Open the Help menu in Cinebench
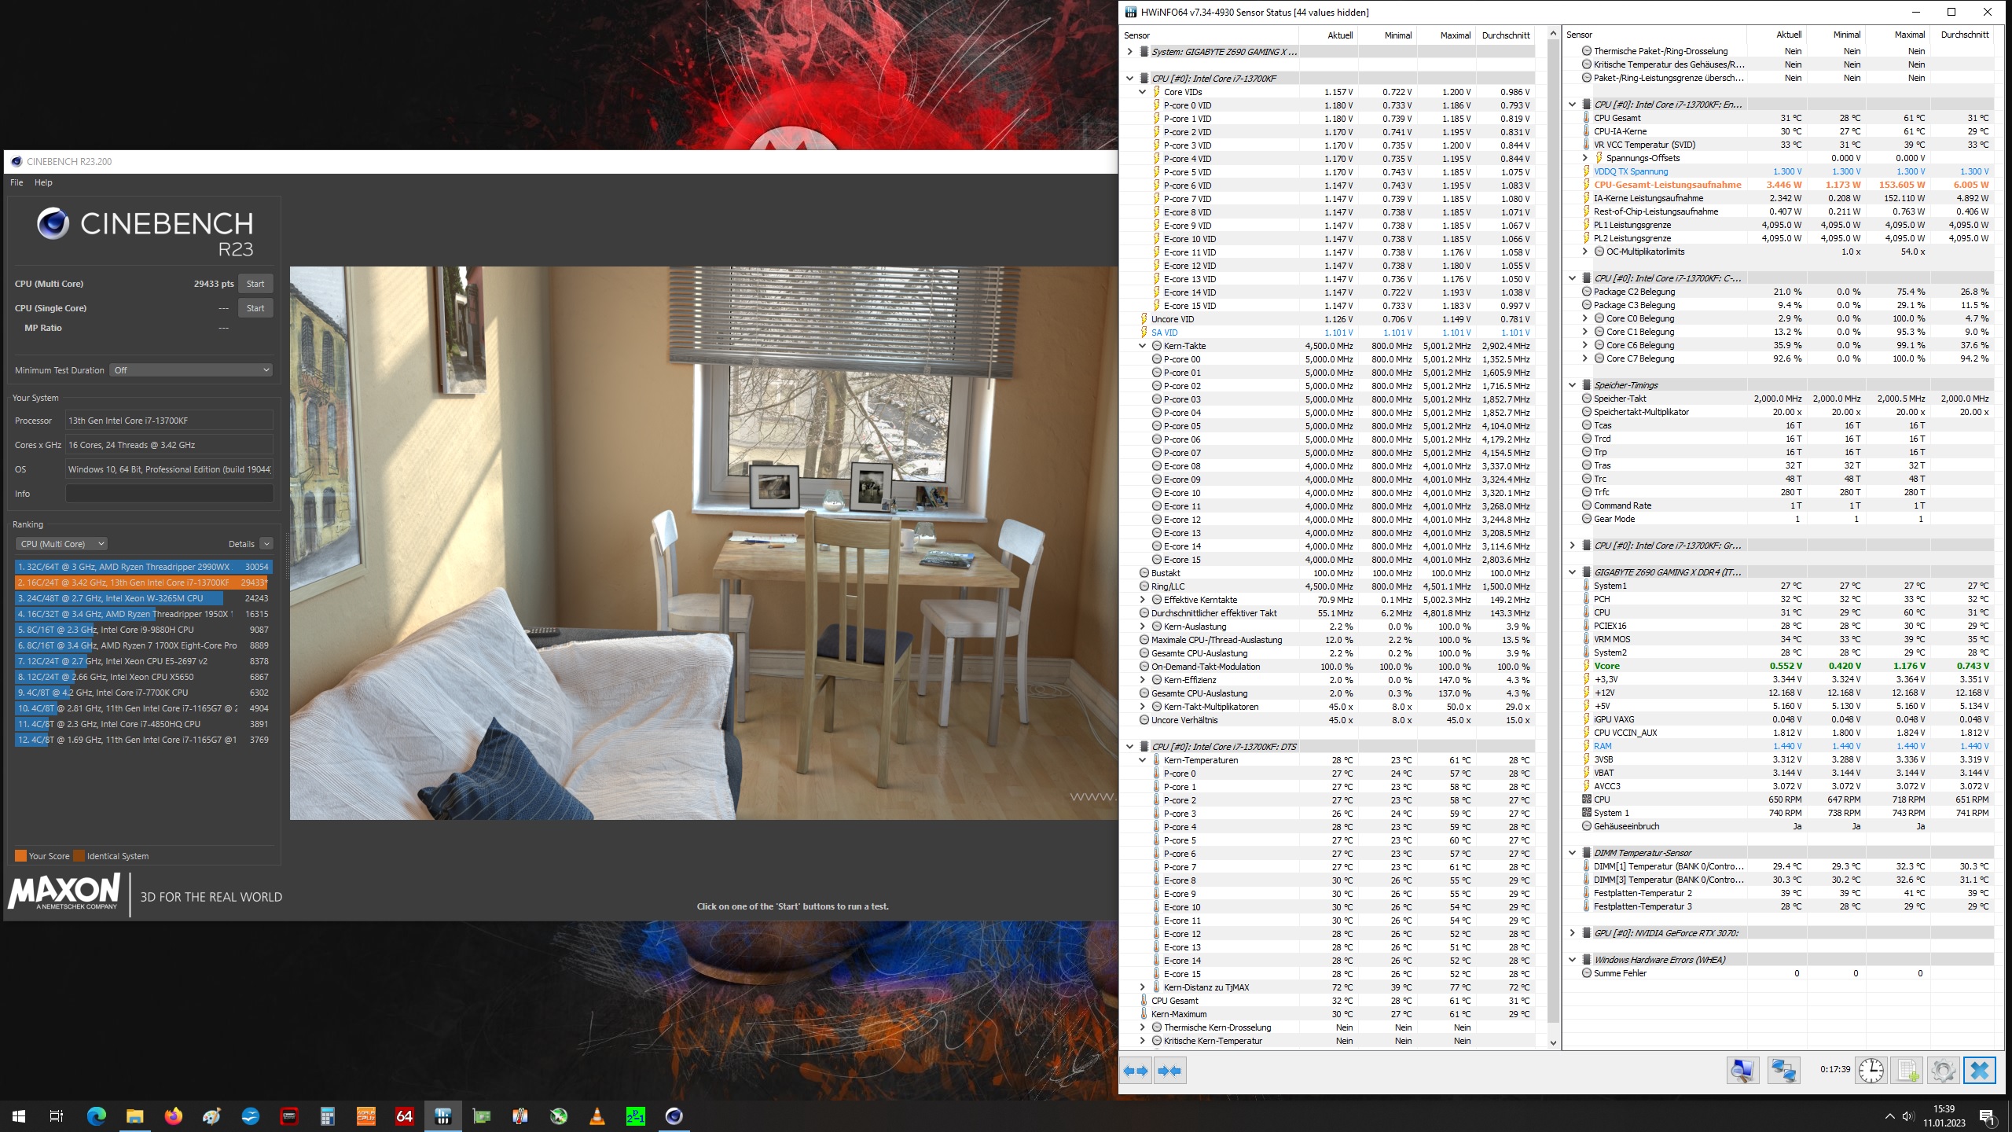 [44, 182]
